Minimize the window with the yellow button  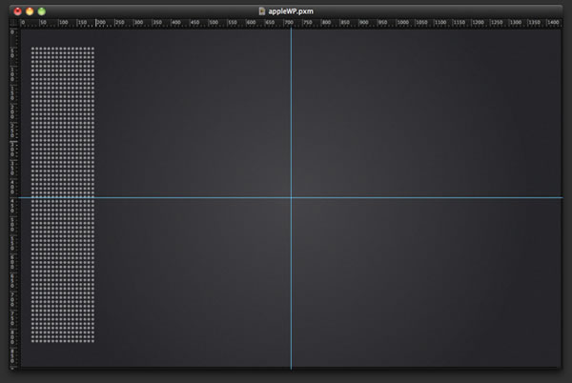[x=30, y=11]
